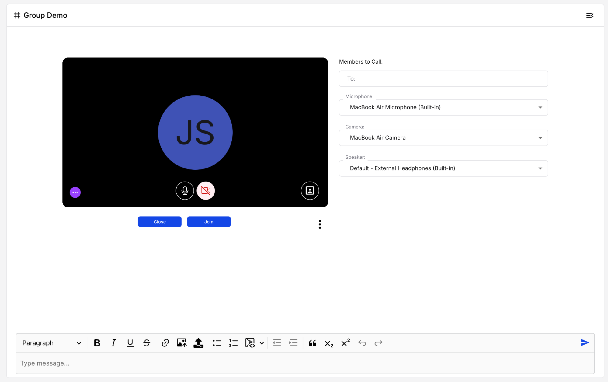Screen dimensions: 608x382
Task: Apply subscript formatting
Action: [329, 344]
